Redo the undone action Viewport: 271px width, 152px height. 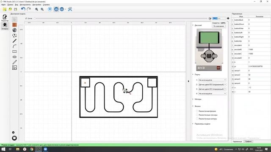click(29, 9)
